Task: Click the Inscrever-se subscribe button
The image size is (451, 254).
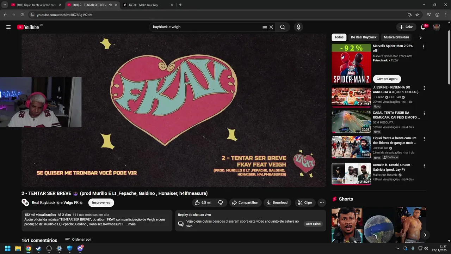Action: 101,202
